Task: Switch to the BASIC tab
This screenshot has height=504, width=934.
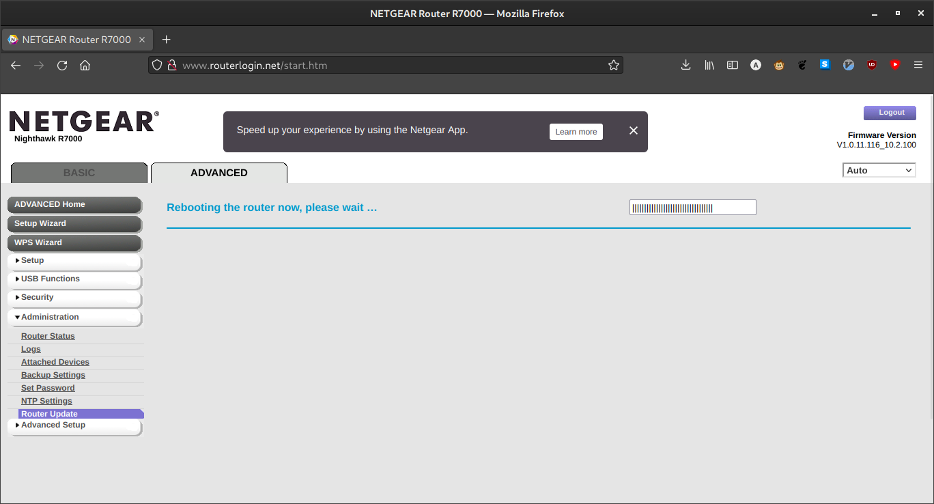Action: pyautogui.click(x=79, y=173)
